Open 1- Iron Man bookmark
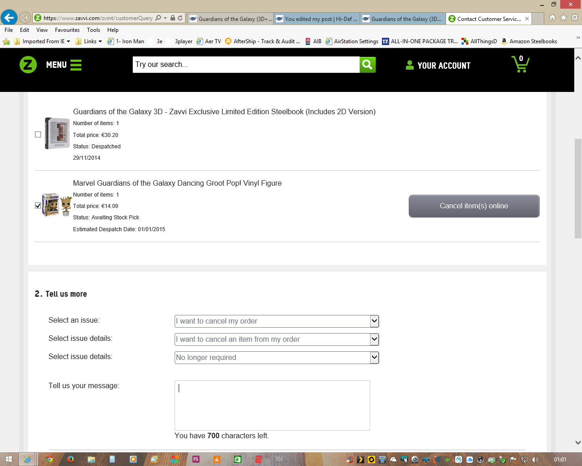582x466 pixels. click(125, 41)
